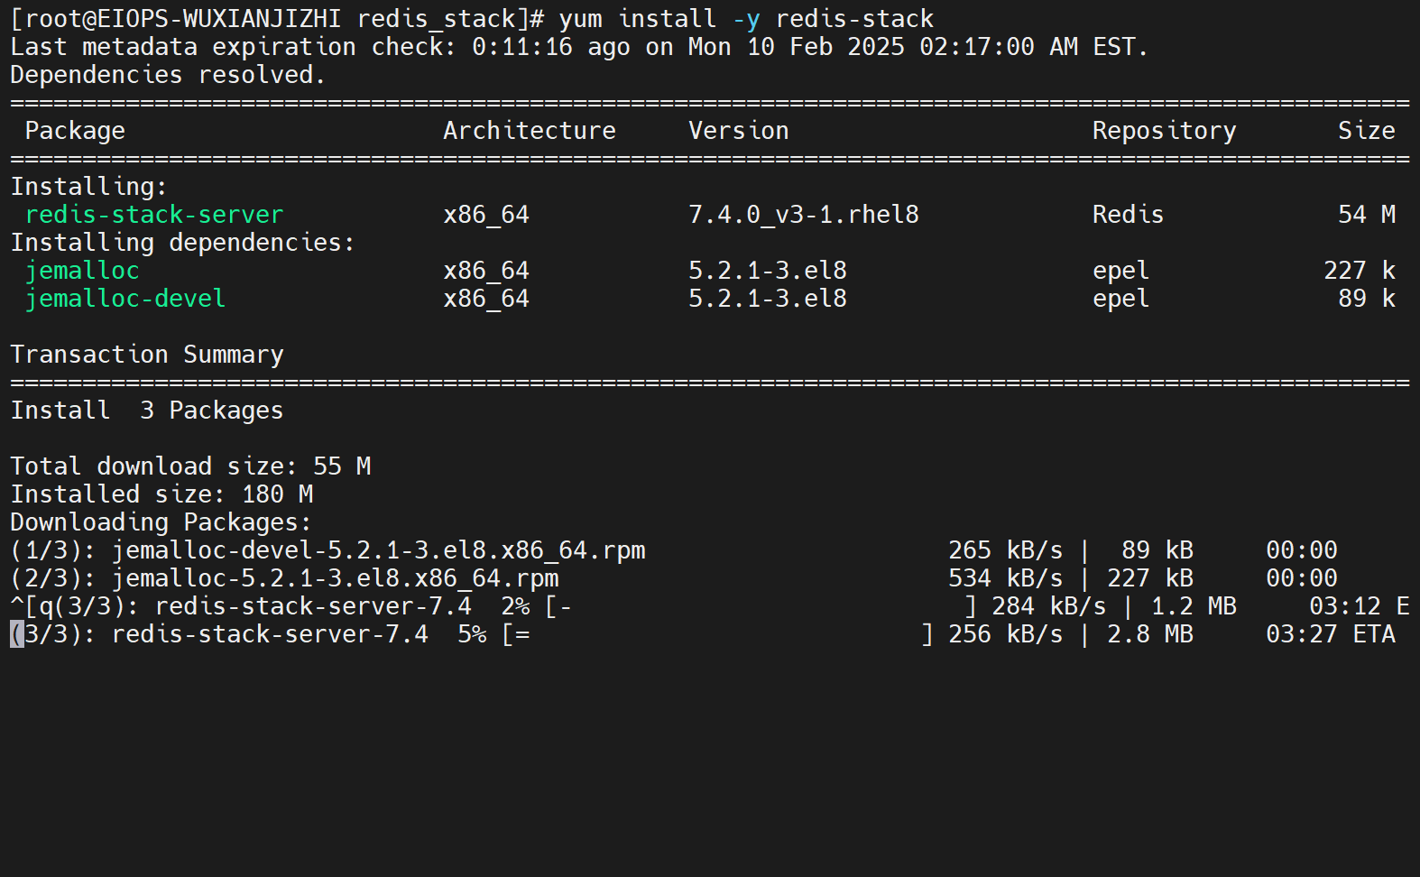
Task: Click the version 7.4.0_v3-1.rhel8 text
Action: click(803, 215)
